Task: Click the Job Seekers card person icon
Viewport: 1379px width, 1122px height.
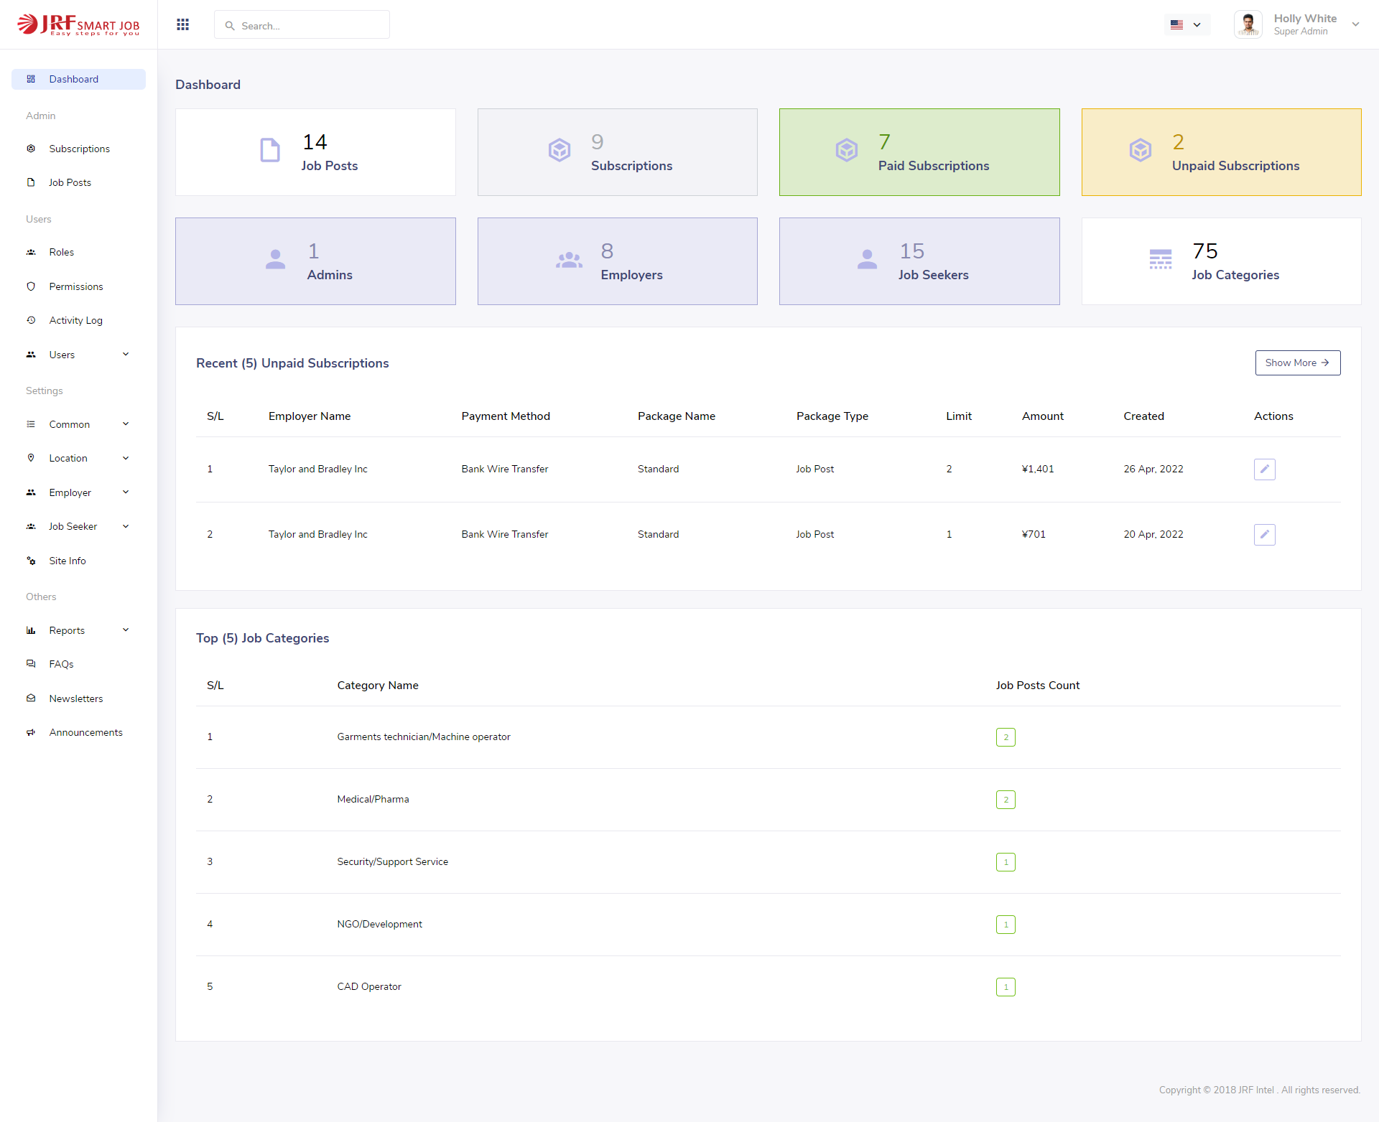Action: point(867,259)
